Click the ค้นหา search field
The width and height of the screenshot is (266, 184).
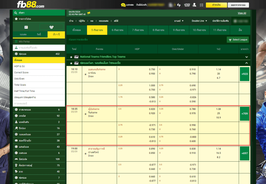(x=39, y=13)
